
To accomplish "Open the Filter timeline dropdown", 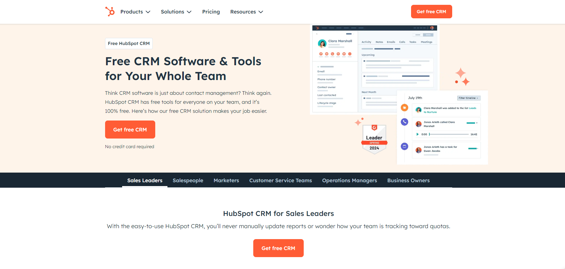I will coord(469,98).
